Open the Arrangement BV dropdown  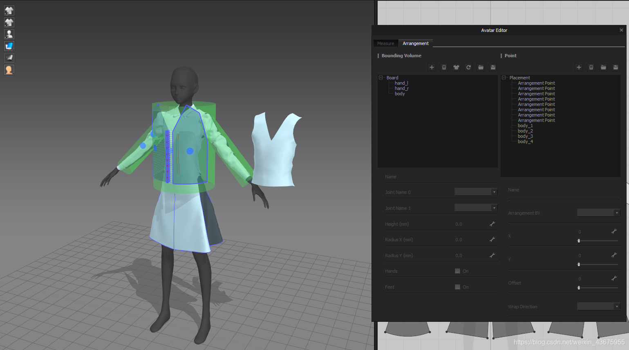pos(598,213)
